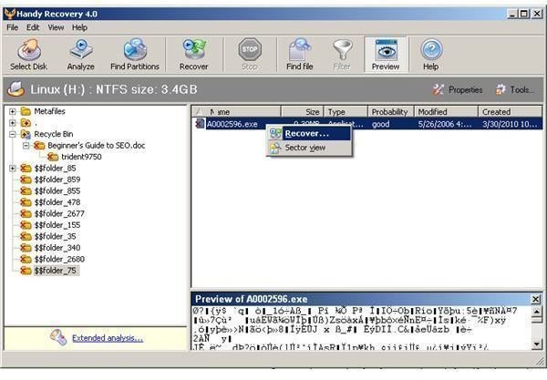Screen dimensions: 547x380
Task: Click the Recycle Bin folder icon
Action: pos(26,134)
